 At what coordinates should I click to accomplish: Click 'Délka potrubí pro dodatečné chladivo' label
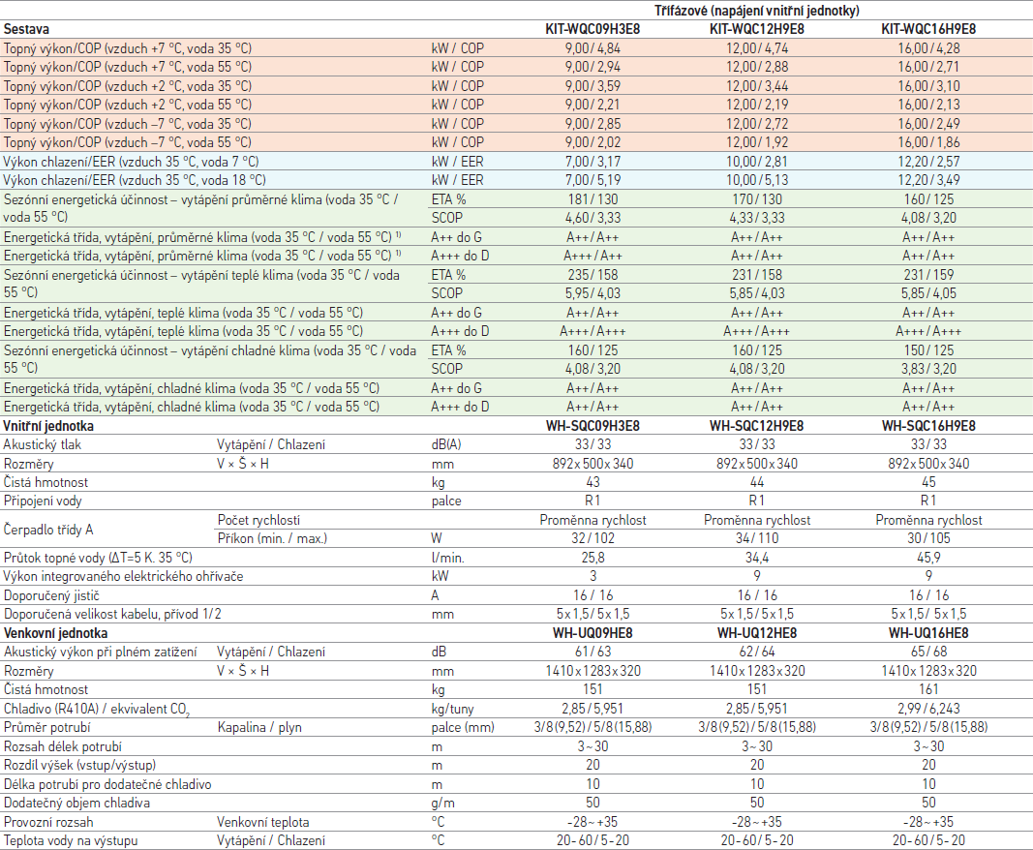pyautogui.click(x=107, y=785)
